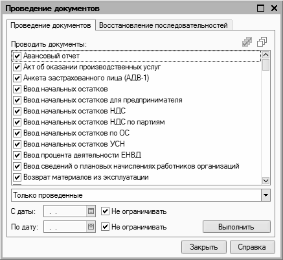
Task: Close the Проведение документов window
Action: [x=275, y=8]
